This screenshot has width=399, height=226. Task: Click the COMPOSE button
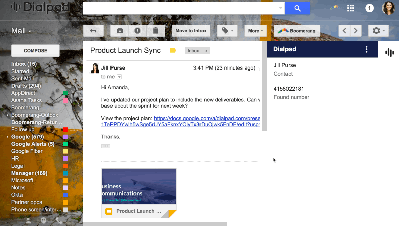point(35,50)
